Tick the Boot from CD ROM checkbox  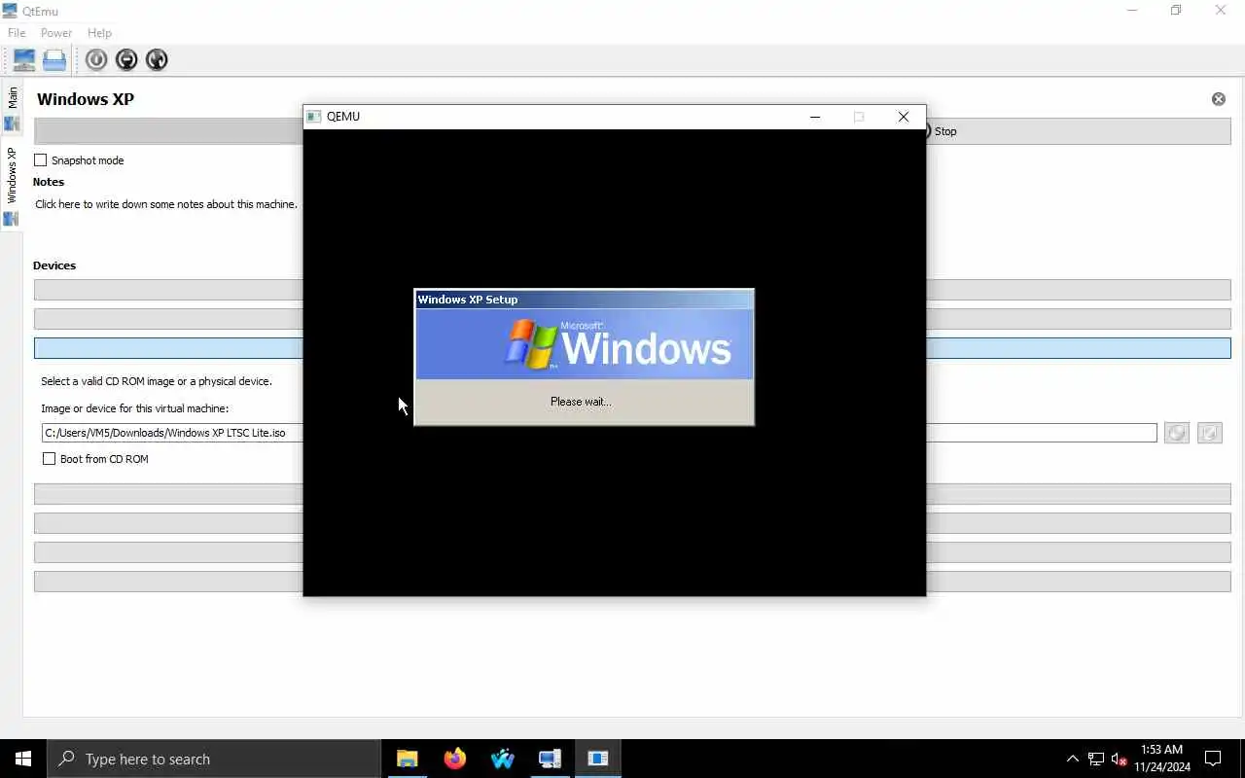coord(49,459)
